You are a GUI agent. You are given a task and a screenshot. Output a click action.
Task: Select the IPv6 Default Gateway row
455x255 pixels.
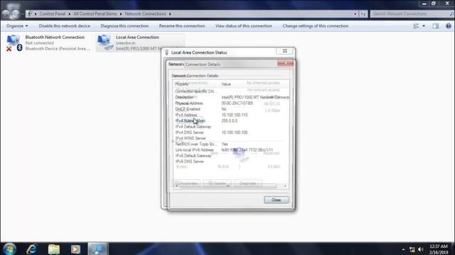231,156
